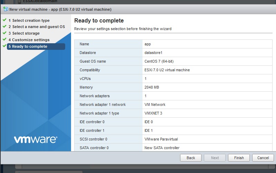Click the 'datastore1' value
Image resolution: width=276 pixels, height=173 pixels.
153,53
